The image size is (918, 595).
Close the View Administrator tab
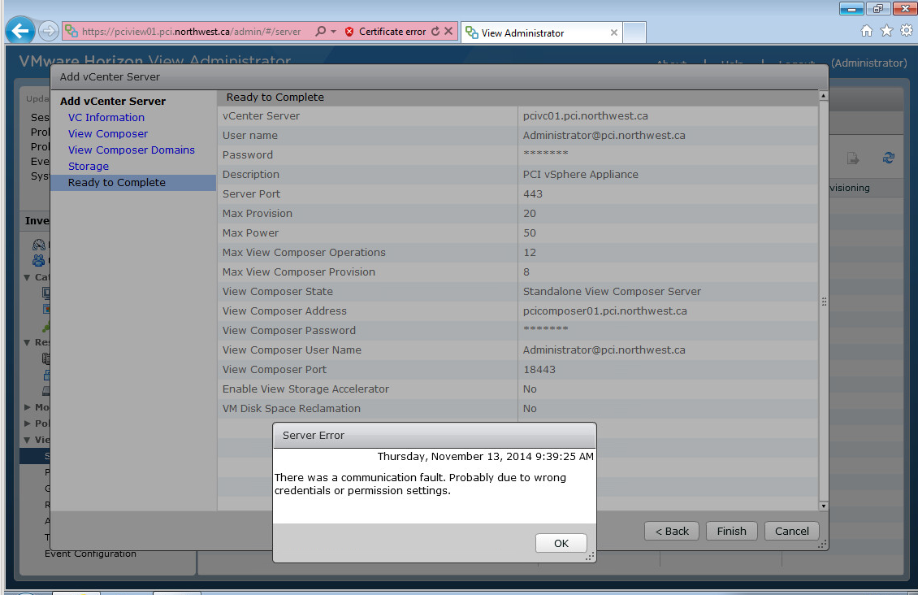pyautogui.click(x=613, y=33)
